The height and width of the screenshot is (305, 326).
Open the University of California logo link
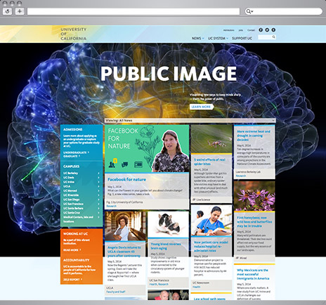pos(74,34)
